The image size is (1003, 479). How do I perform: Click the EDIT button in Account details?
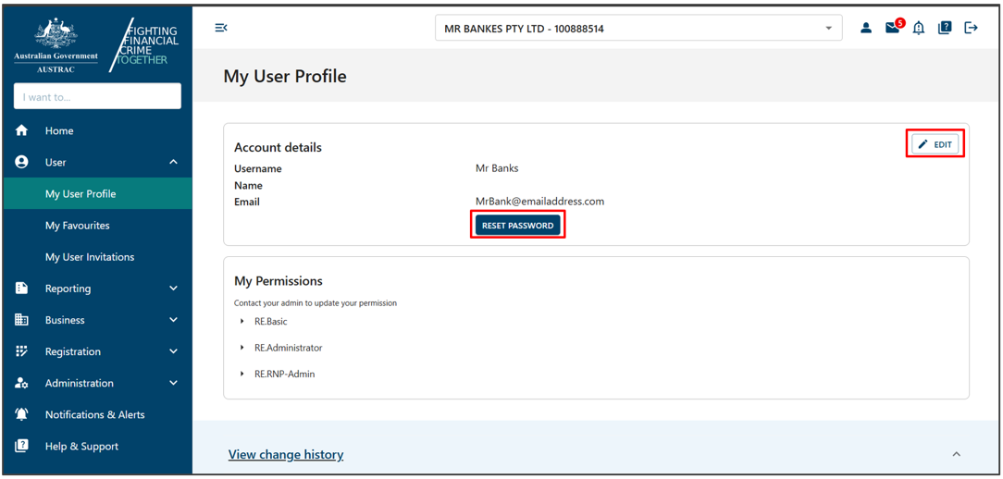click(935, 144)
